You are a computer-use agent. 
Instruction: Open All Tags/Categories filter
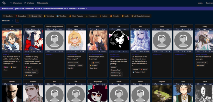(141, 16)
